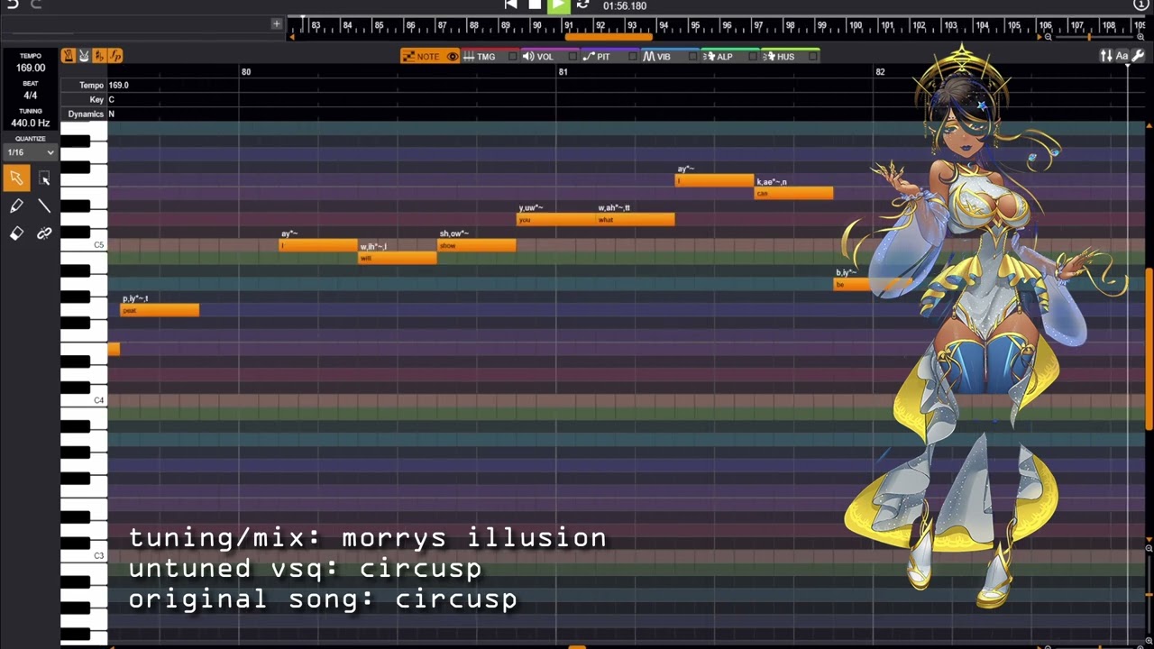Click the Key row value C
Screen dimensions: 1154x649
[112, 100]
